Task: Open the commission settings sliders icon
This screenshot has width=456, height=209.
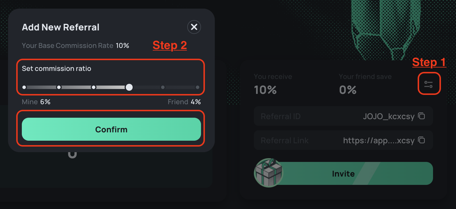Action: click(428, 84)
